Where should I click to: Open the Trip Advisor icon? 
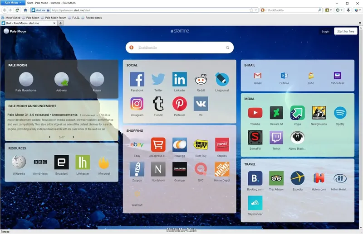point(276,178)
